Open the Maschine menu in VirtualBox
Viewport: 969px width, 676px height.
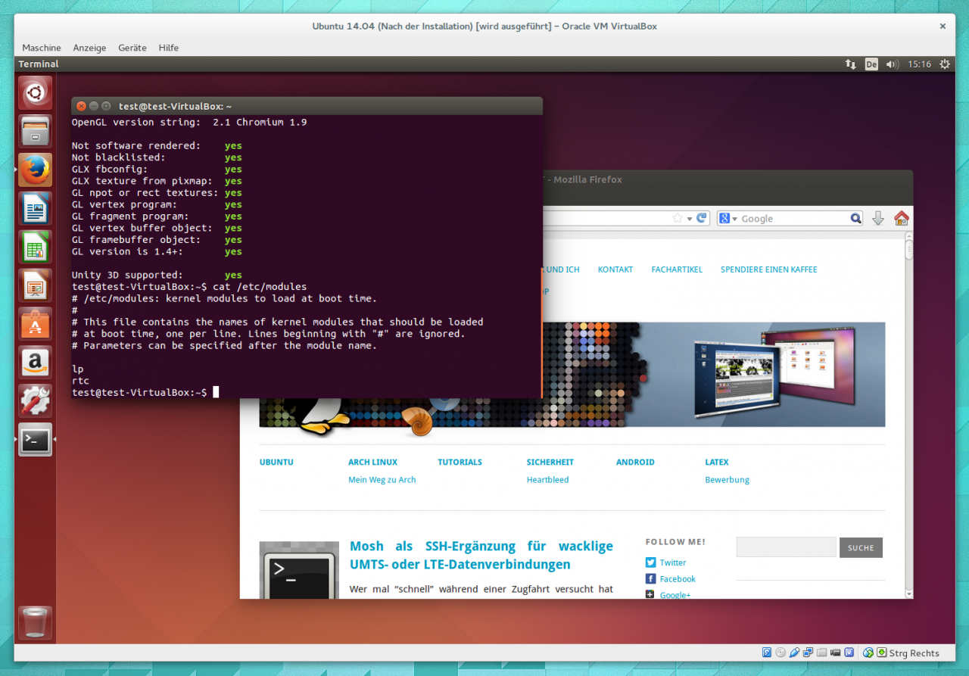point(42,48)
